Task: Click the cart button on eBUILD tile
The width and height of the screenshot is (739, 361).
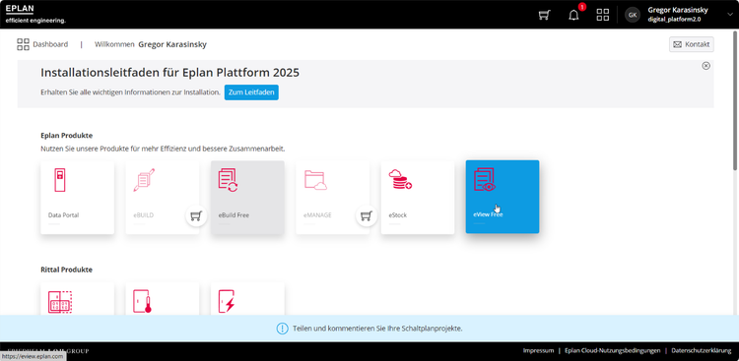Action: tap(196, 216)
